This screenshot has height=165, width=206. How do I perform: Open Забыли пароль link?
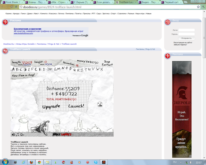pyautogui.click(x=180, y=45)
